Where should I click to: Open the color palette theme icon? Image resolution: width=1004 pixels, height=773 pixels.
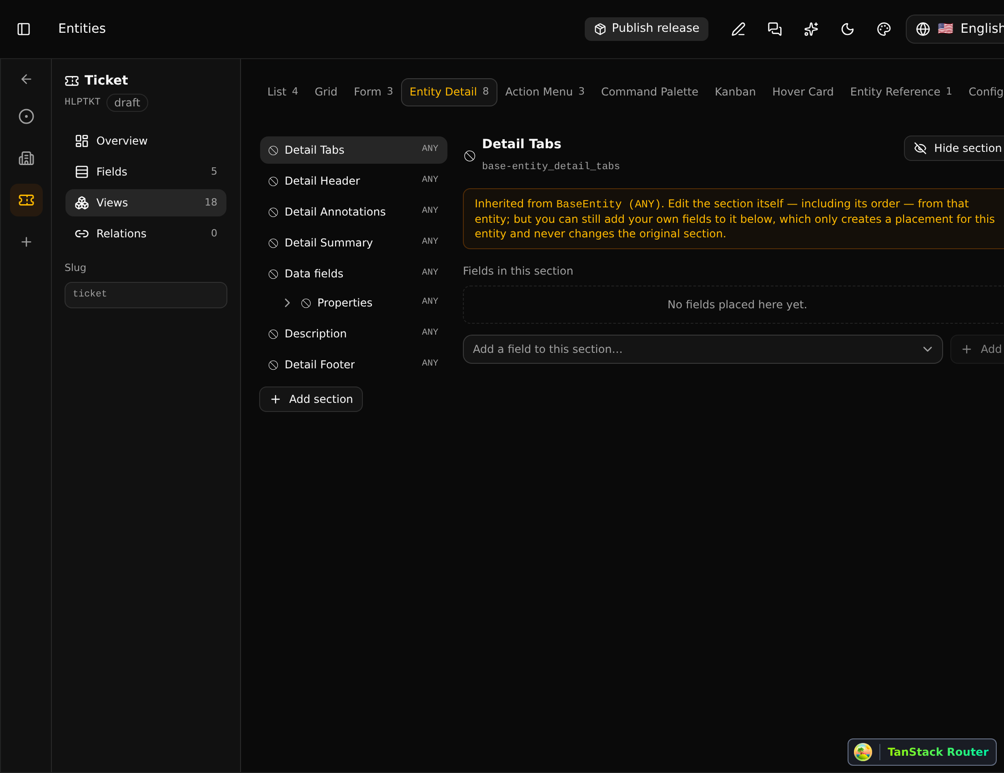click(884, 29)
